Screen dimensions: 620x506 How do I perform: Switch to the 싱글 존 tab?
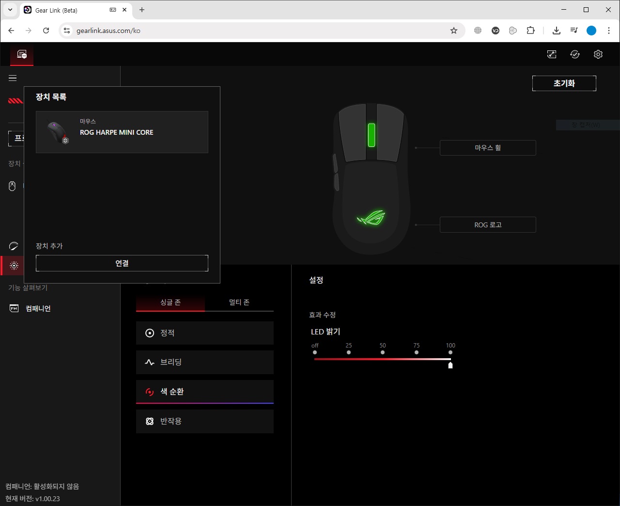pos(170,302)
